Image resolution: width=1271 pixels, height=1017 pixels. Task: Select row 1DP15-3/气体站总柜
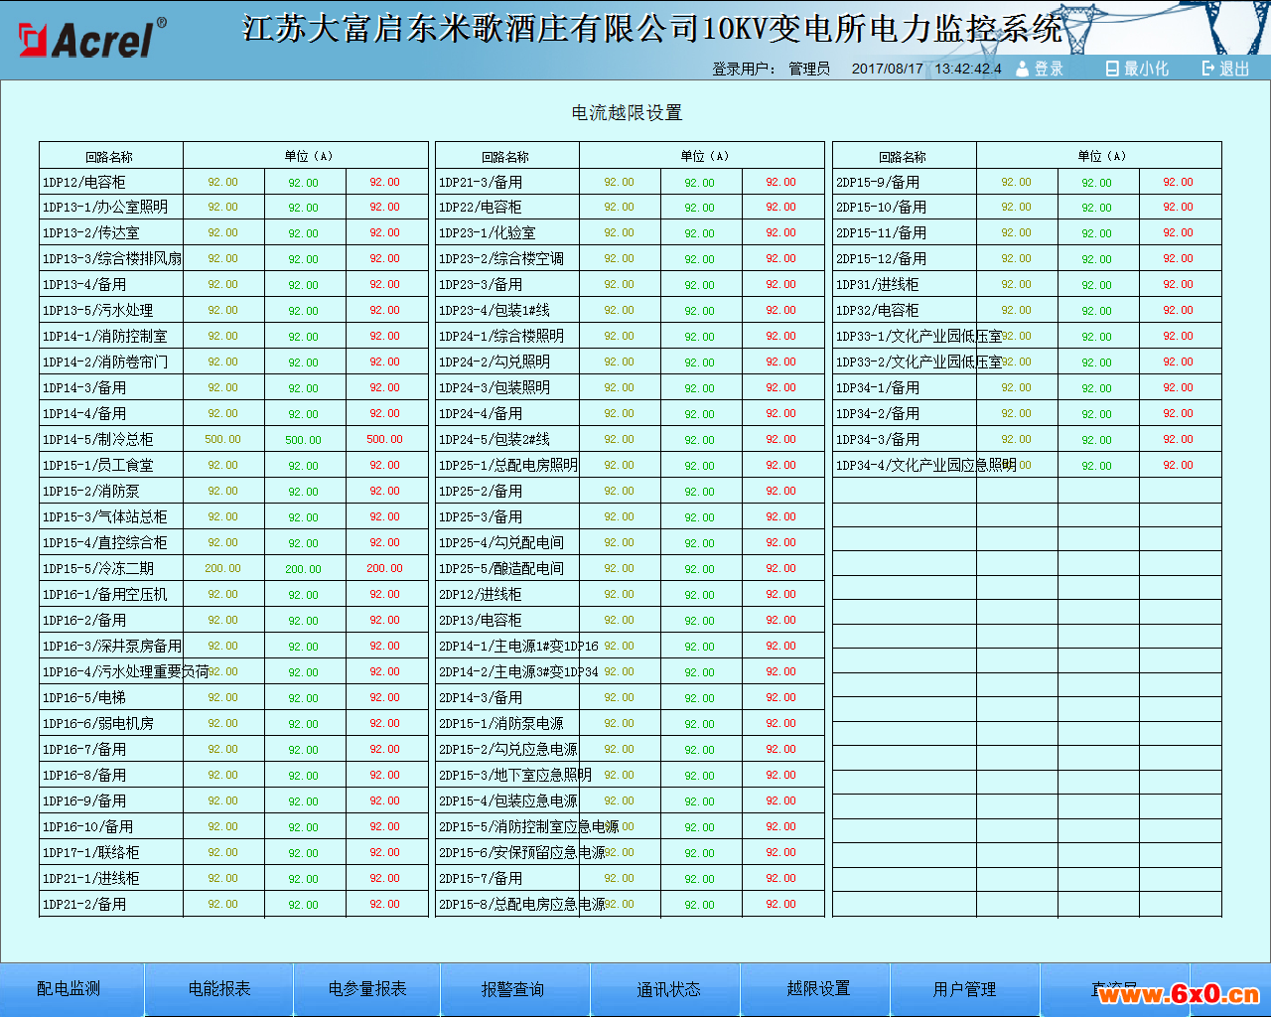tap(233, 517)
